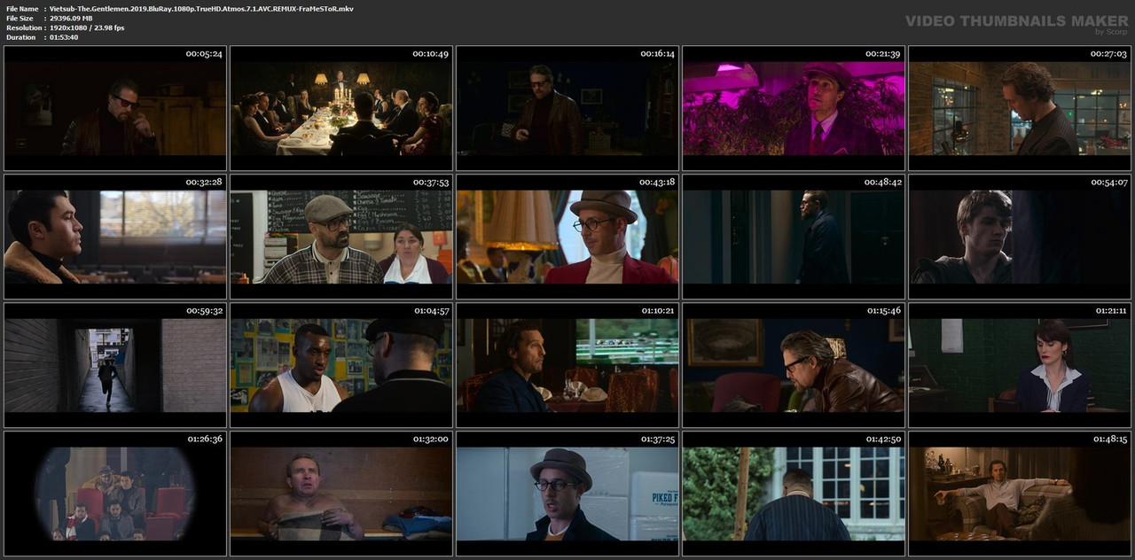Click the cafe thumbnail at 00:37:53
This screenshot has height=560, width=1135.
(x=341, y=237)
